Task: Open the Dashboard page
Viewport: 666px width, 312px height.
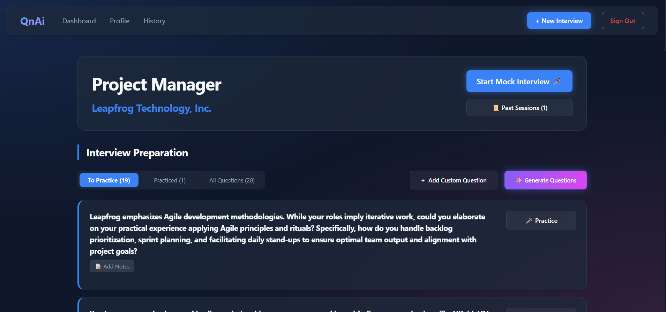Action: point(79,21)
